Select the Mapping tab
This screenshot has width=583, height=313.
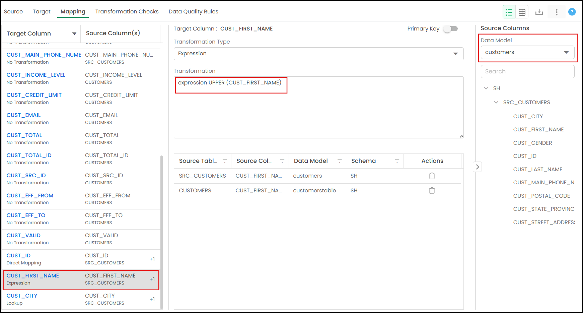coord(73,12)
